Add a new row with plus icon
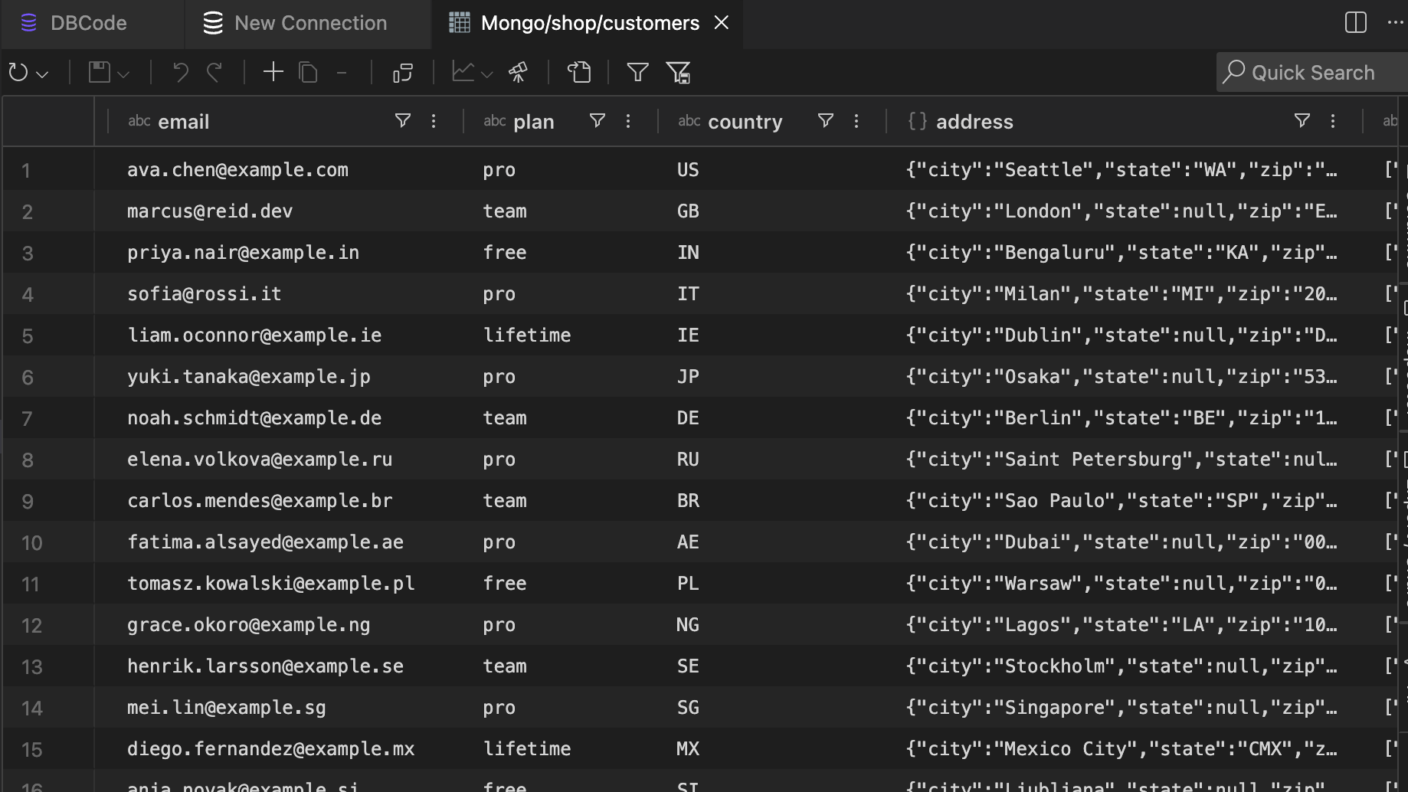The width and height of the screenshot is (1408, 792). (x=273, y=72)
